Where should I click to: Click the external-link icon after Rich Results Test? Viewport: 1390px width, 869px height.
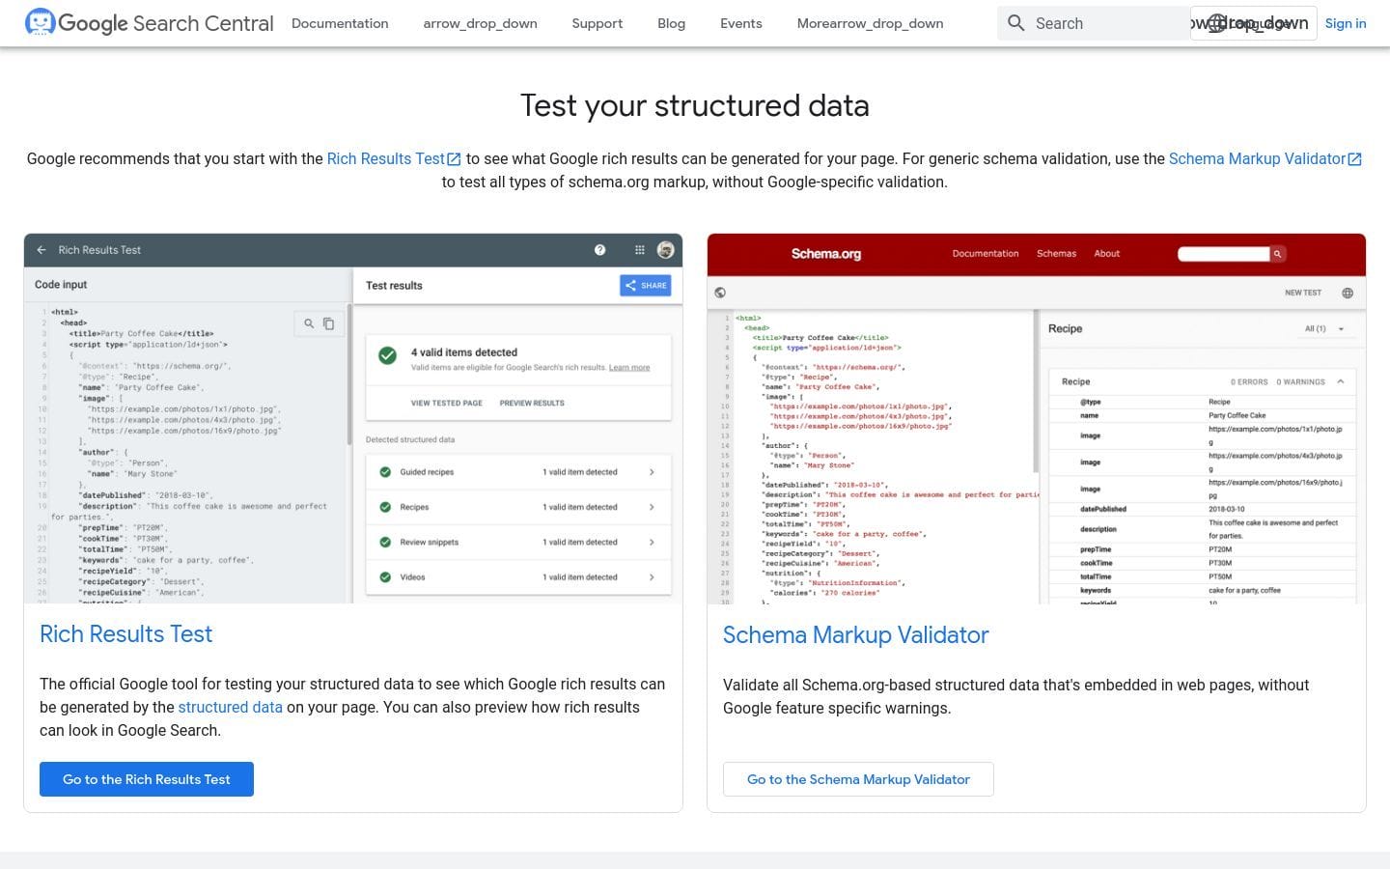click(454, 159)
